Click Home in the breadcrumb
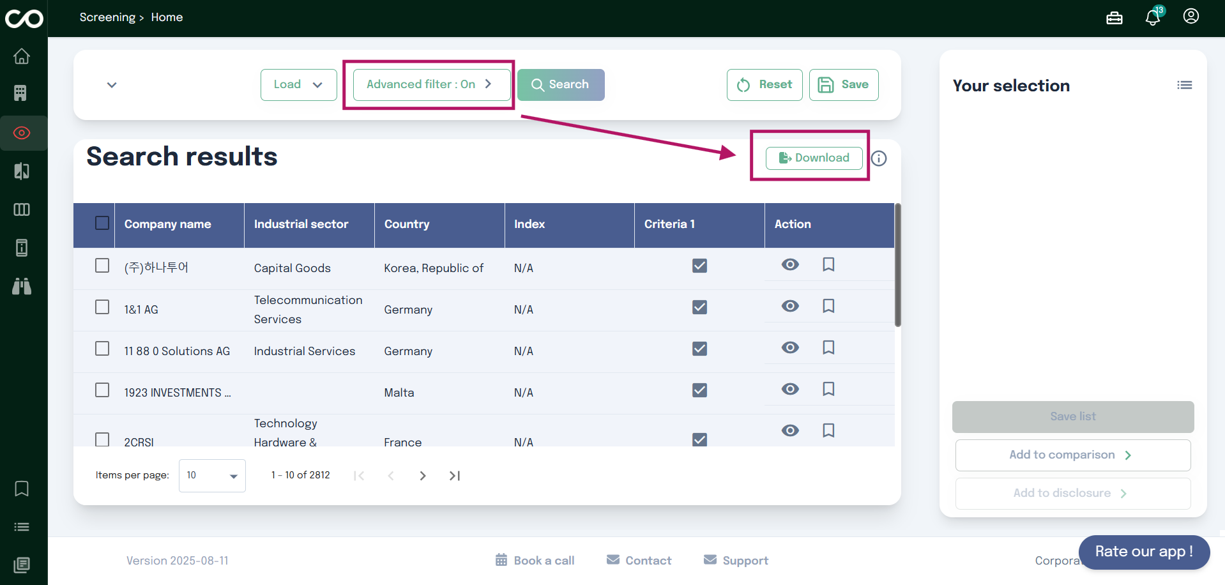The image size is (1225, 585). coord(167,17)
